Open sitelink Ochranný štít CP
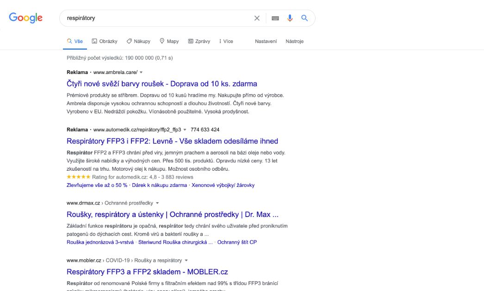 (x=237, y=242)
